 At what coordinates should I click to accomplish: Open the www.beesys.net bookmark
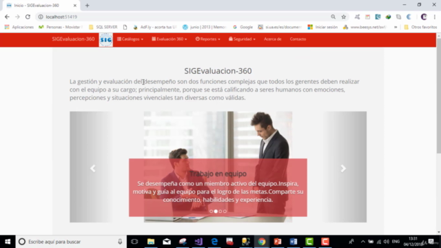[365, 27]
